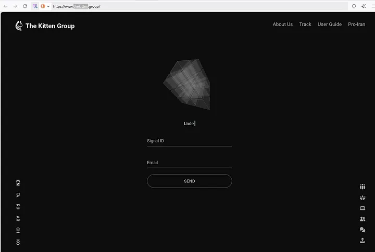The image size is (375, 252).
Task: Open the browser hamburger menu
Action: 373,6
